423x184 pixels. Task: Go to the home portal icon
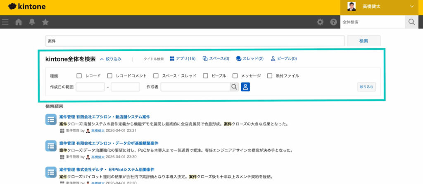pyautogui.click(x=19, y=22)
